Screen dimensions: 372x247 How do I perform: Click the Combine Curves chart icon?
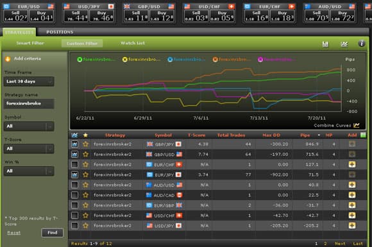[x=357, y=125]
